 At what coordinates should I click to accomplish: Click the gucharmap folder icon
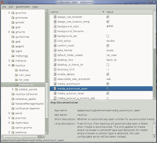click(x=13, y=37)
